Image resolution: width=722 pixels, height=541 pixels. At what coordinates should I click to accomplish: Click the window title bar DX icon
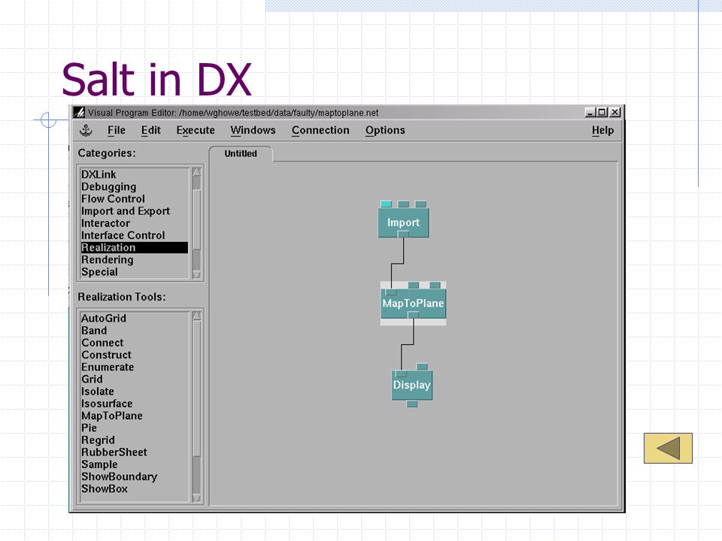(79, 113)
